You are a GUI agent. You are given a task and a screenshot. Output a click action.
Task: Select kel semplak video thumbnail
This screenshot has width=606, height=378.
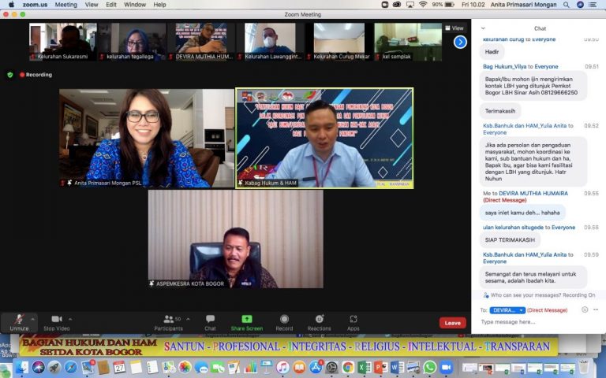[x=408, y=42]
